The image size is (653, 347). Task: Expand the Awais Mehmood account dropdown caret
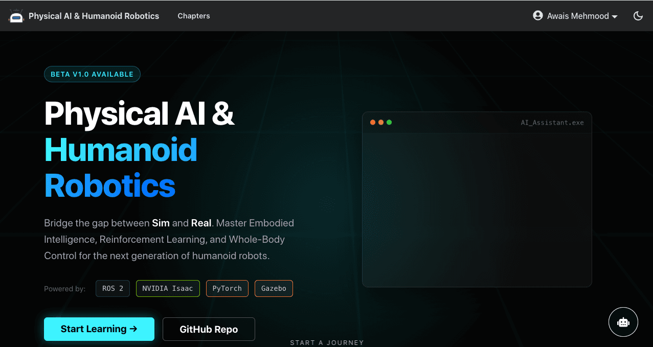[x=615, y=17]
